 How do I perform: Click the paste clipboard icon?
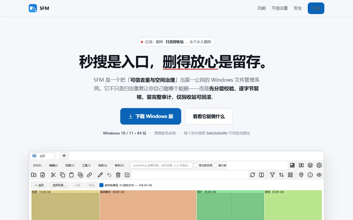71,175
